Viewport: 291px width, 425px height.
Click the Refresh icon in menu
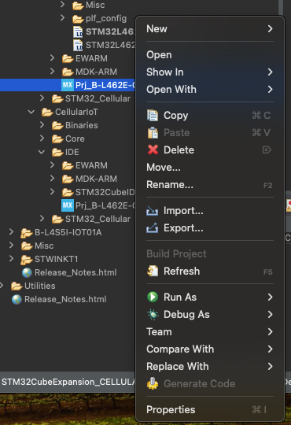point(153,271)
